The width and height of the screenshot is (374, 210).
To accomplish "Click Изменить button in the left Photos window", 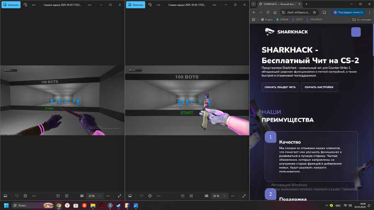I will (10, 5).
